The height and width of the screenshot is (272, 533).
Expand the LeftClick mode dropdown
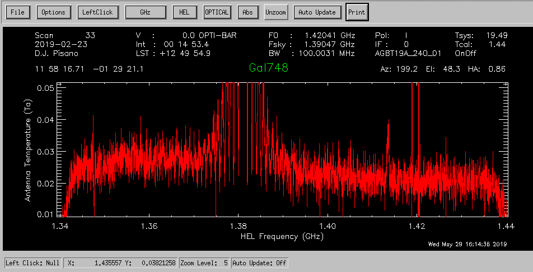[98, 12]
